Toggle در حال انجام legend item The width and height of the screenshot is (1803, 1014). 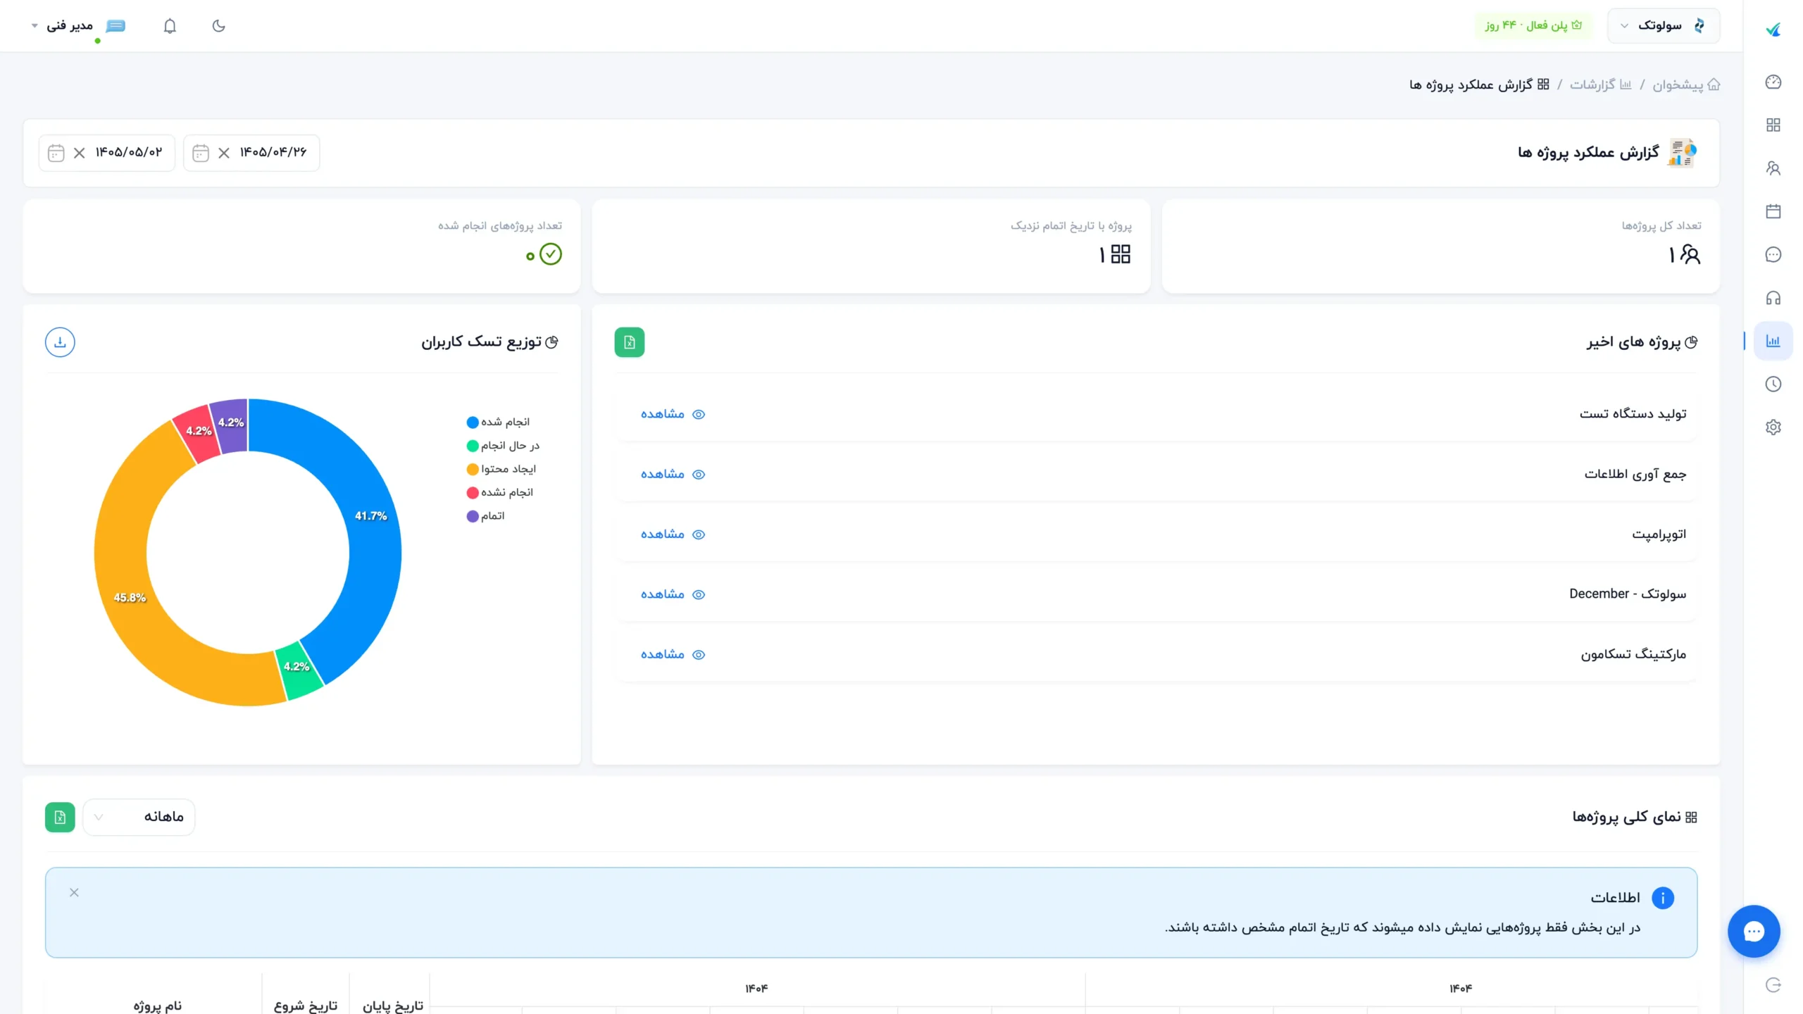(x=503, y=445)
